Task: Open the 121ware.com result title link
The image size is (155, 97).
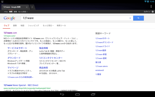Action: (x=10, y=33)
